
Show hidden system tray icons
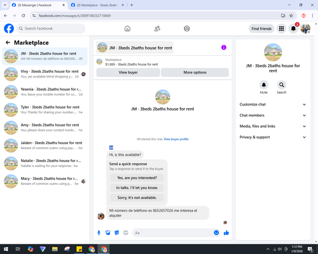(x=268, y=249)
